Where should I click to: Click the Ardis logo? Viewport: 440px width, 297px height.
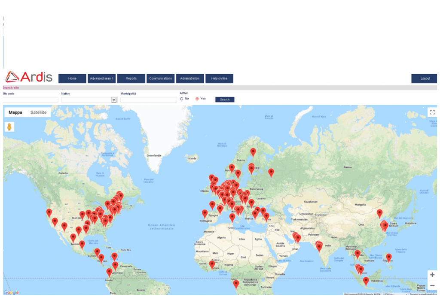coord(29,77)
